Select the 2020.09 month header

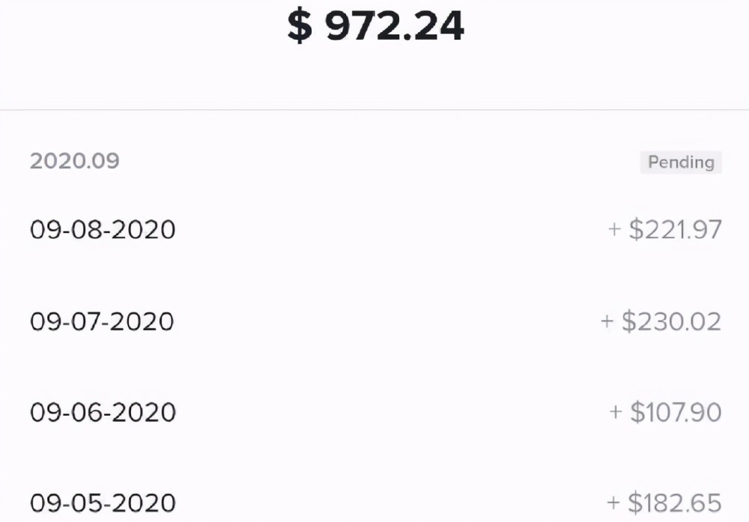[74, 161]
